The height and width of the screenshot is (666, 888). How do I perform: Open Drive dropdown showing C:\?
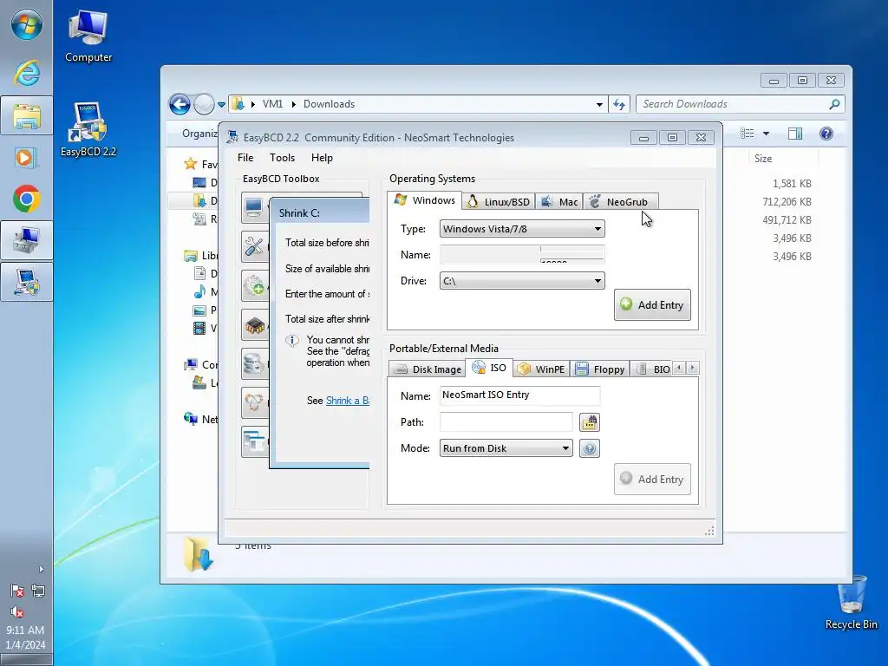[522, 281]
